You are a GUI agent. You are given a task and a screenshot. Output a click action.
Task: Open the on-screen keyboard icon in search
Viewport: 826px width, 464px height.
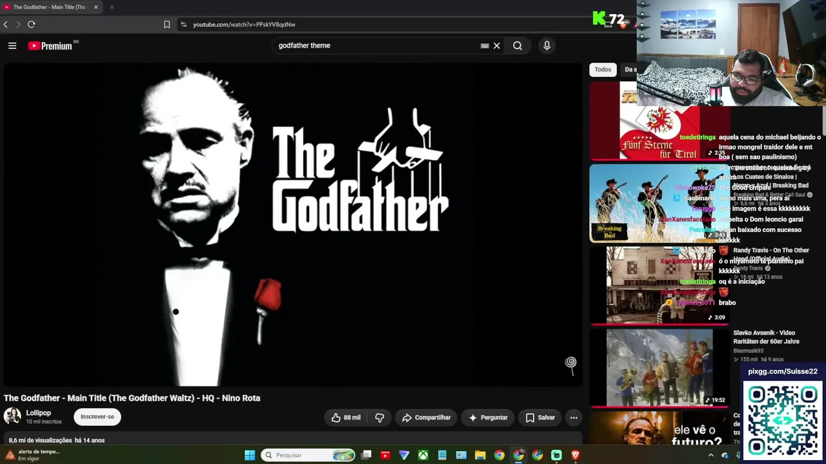click(x=485, y=46)
